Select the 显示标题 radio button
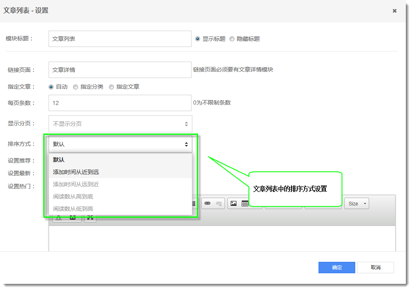Screen dimensions: 412x290 click(198, 39)
